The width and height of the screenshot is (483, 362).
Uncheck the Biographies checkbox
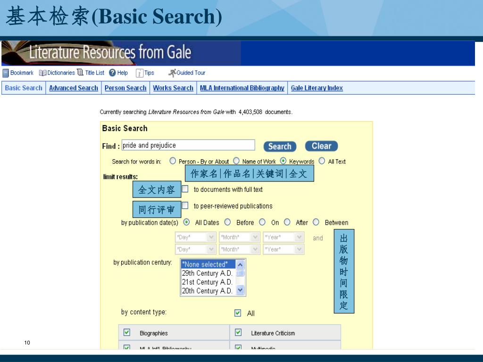coord(126,332)
